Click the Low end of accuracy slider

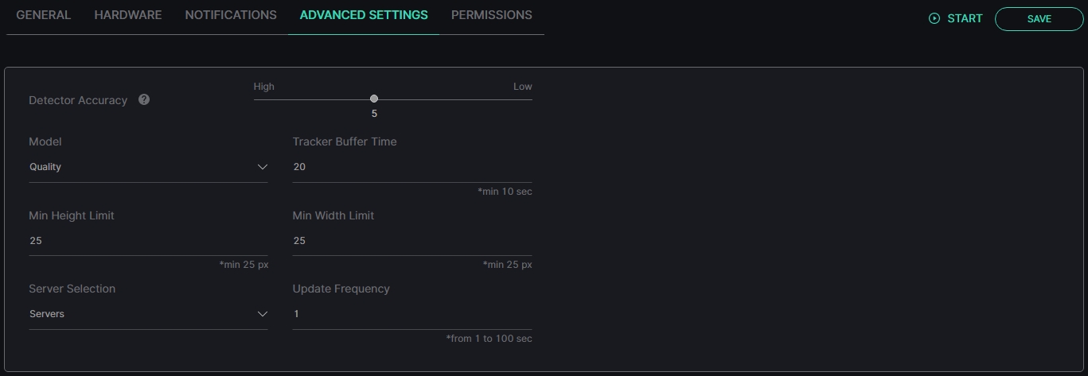click(x=523, y=87)
